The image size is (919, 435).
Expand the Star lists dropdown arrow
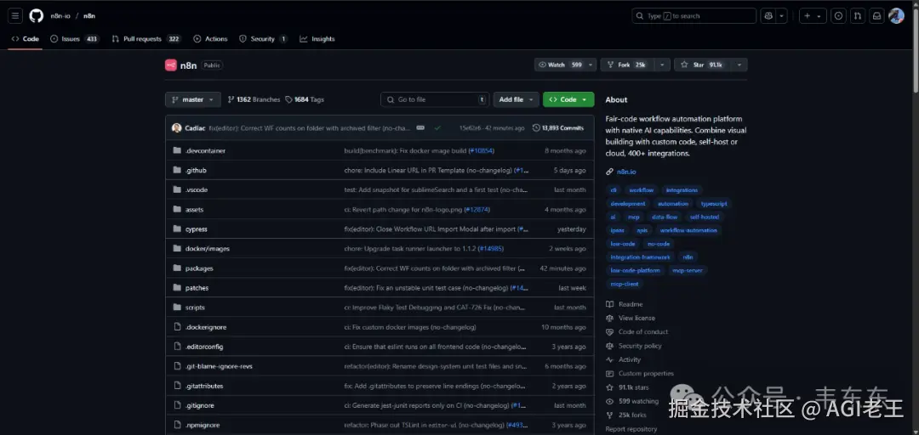(x=739, y=65)
